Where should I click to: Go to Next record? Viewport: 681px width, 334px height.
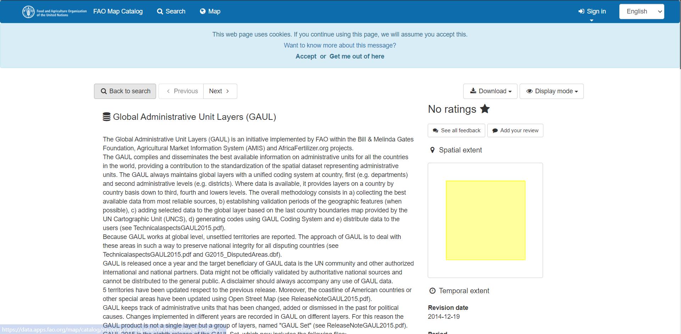(220, 91)
